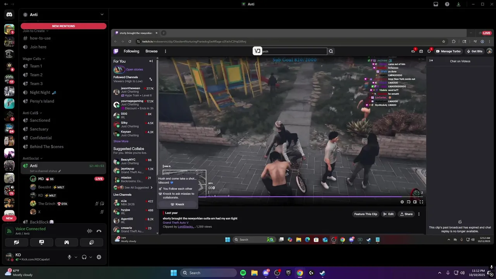Open the Grand Theft Auto V category link
The width and height of the screenshot is (496, 279).
(x=176, y=223)
